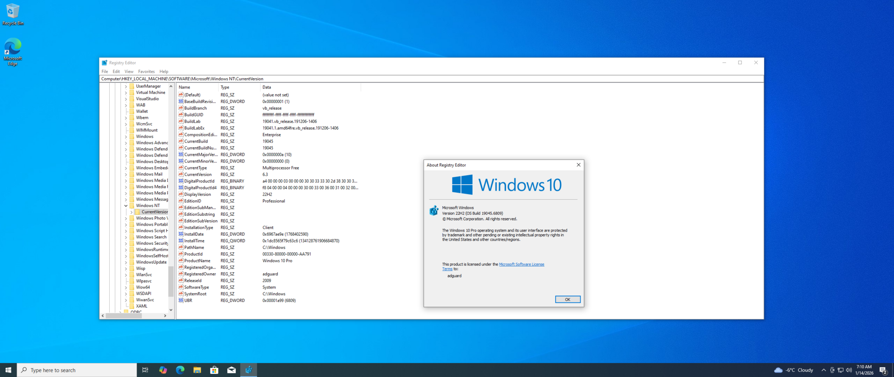The image size is (894, 377).
Task: Click the tree pane horizontal scrollbar thumb
Action: coord(125,316)
